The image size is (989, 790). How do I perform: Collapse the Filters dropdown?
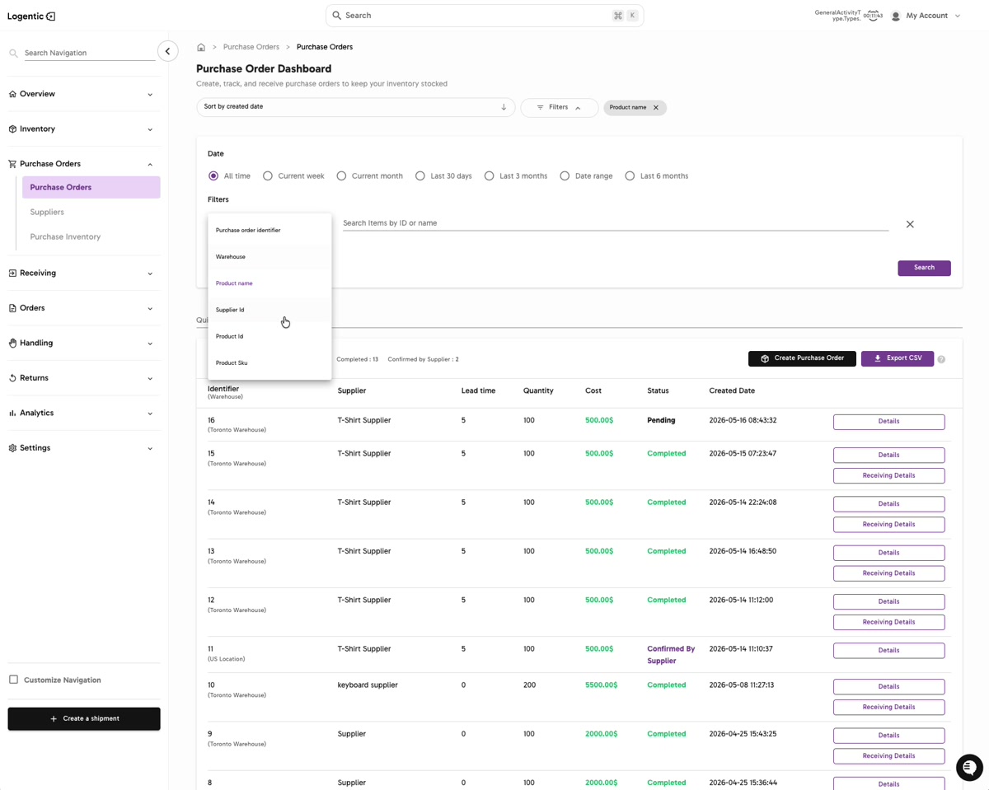pos(559,108)
